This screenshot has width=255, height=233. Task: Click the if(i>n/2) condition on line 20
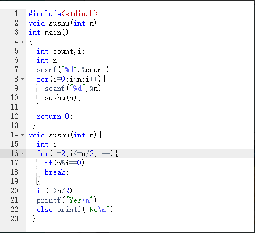[x=54, y=191]
